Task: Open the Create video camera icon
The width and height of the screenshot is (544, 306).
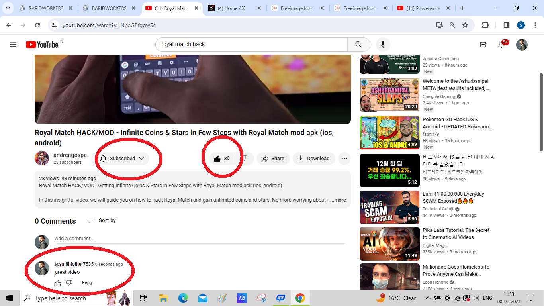Action: (x=483, y=45)
